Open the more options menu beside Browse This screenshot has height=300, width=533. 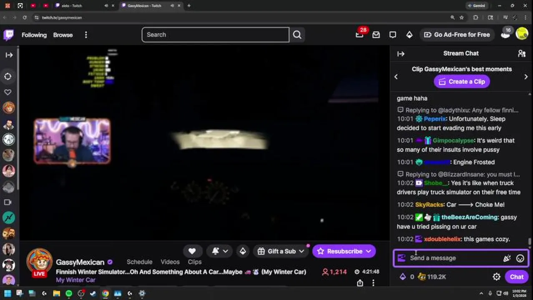(86, 35)
